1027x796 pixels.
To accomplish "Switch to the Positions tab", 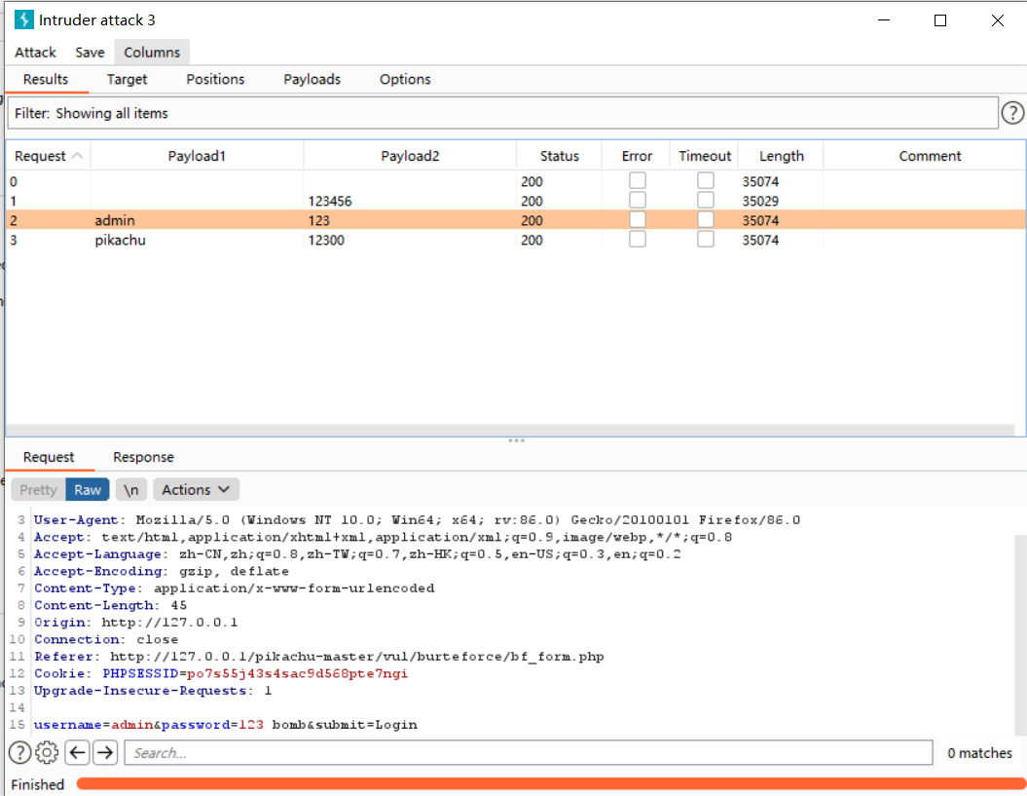I will (x=215, y=79).
